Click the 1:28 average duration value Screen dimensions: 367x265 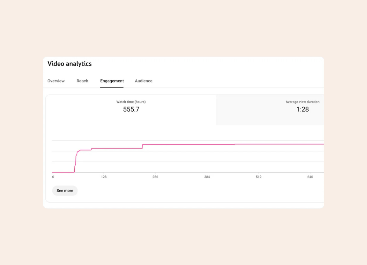(x=302, y=110)
